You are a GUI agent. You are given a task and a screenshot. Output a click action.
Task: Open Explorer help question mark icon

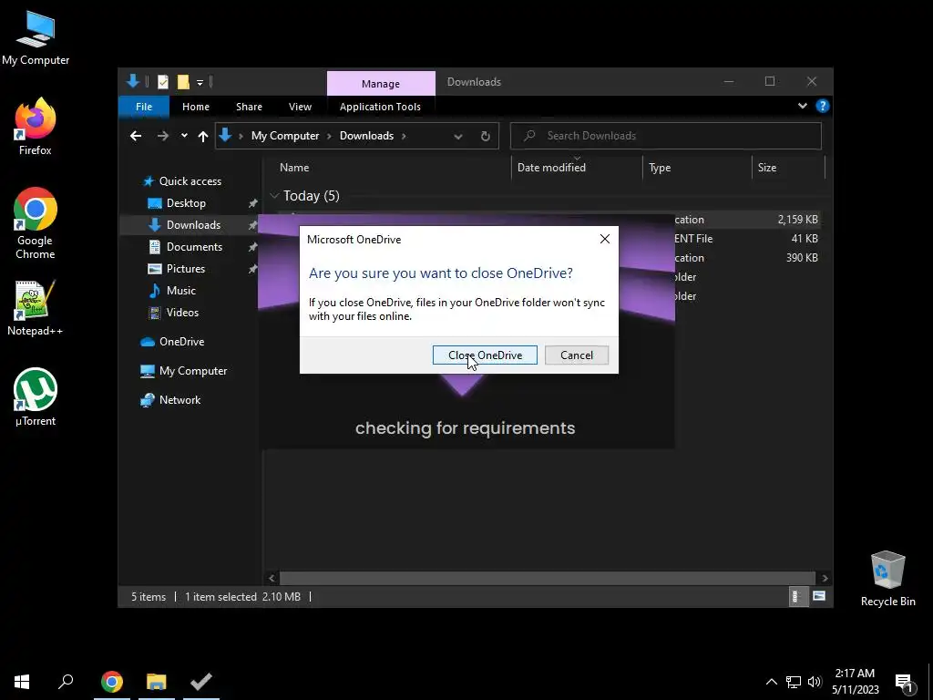(x=823, y=106)
